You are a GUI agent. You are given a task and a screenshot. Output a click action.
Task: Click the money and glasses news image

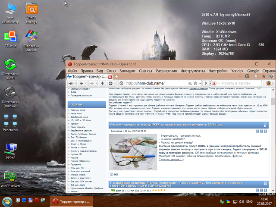coord(133,152)
